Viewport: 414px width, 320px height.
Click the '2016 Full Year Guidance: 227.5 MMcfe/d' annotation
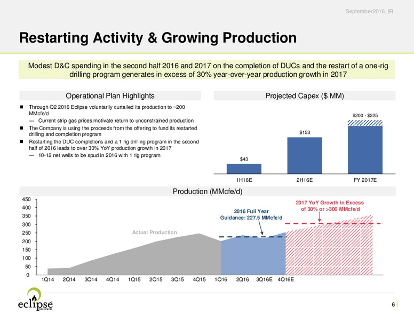coord(251,214)
